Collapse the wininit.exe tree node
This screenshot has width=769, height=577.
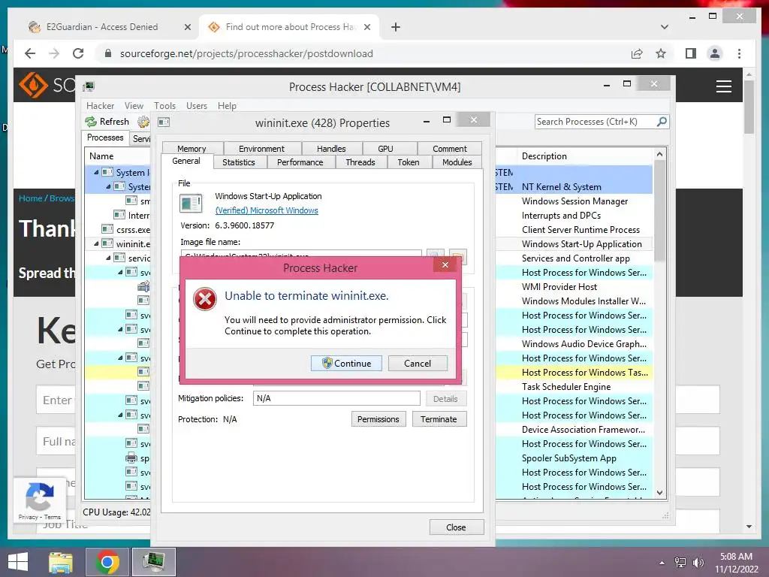tap(96, 243)
